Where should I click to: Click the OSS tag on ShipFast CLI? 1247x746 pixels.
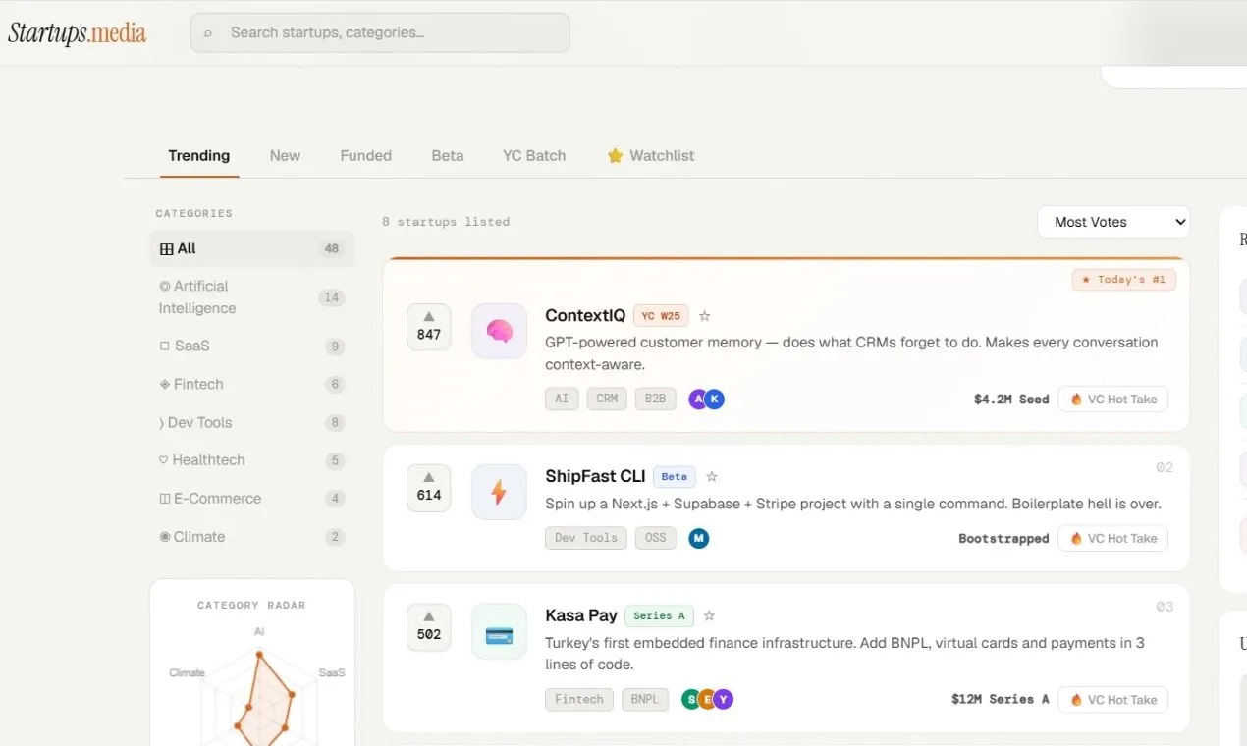(x=656, y=538)
